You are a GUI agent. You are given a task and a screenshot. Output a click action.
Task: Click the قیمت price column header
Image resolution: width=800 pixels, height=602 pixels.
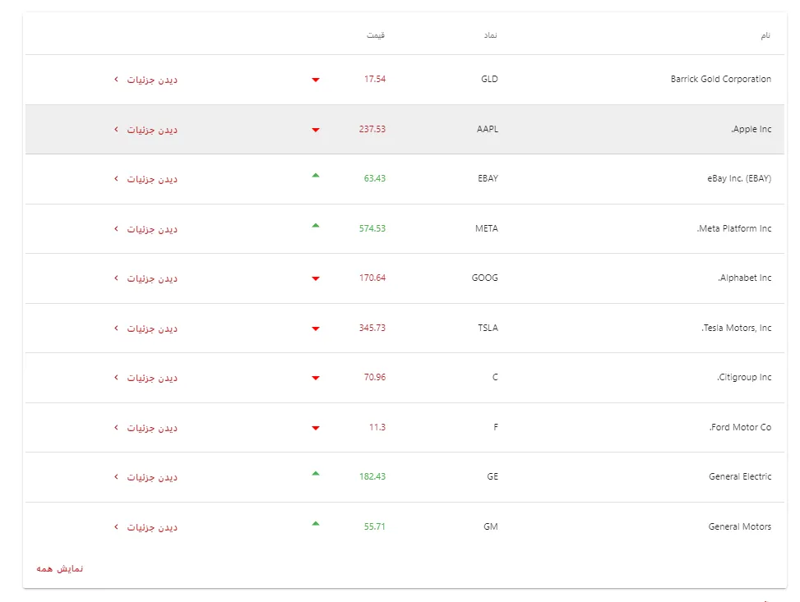[x=376, y=35]
